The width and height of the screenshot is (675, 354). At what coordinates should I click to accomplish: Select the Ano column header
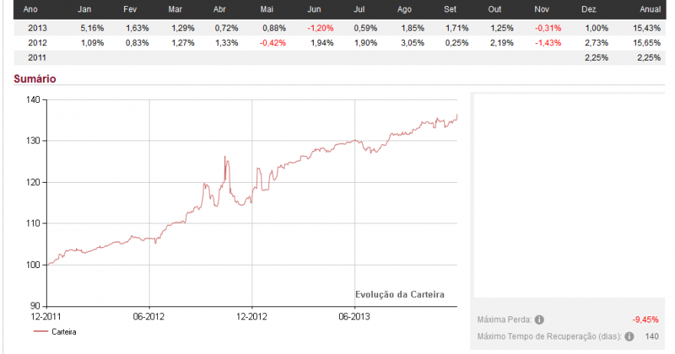(x=30, y=9)
